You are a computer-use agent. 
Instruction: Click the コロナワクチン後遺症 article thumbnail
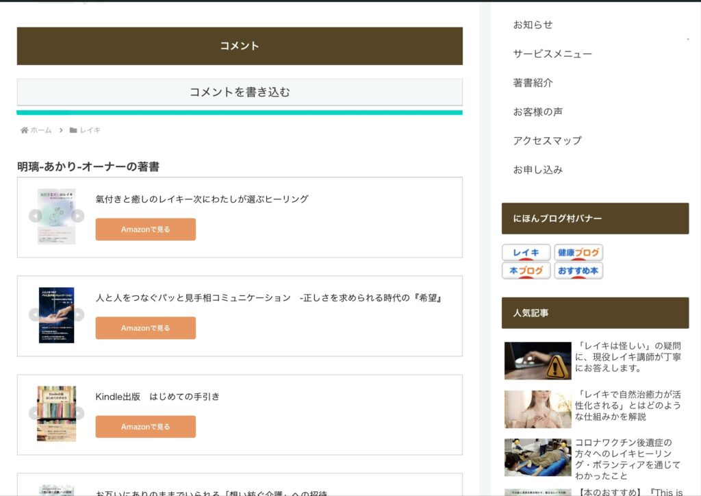[537, 457]
